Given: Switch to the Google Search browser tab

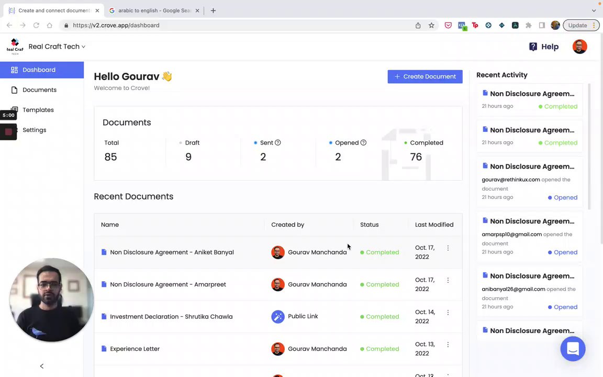Looking at the screenshot, I should coord(152,10).
